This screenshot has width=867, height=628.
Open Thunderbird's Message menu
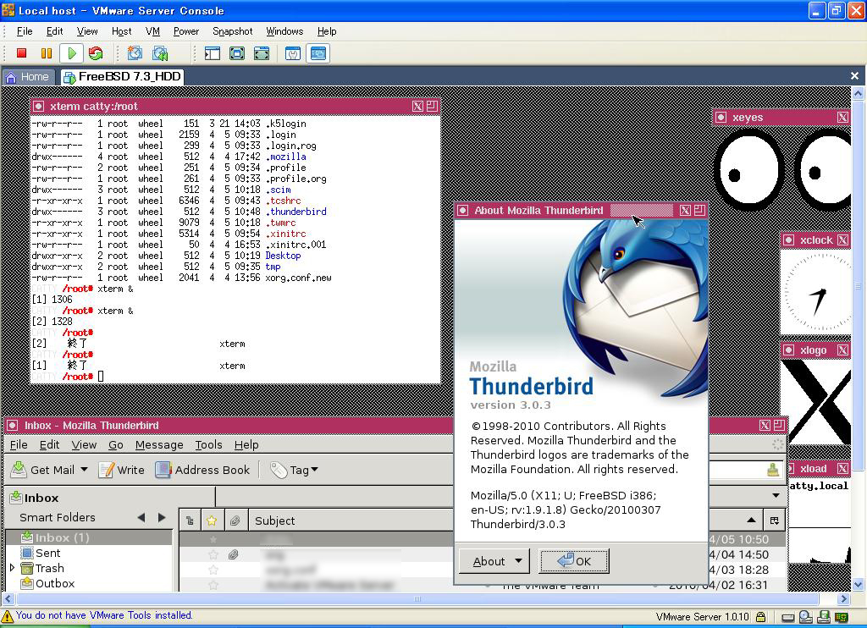point(159,444)
